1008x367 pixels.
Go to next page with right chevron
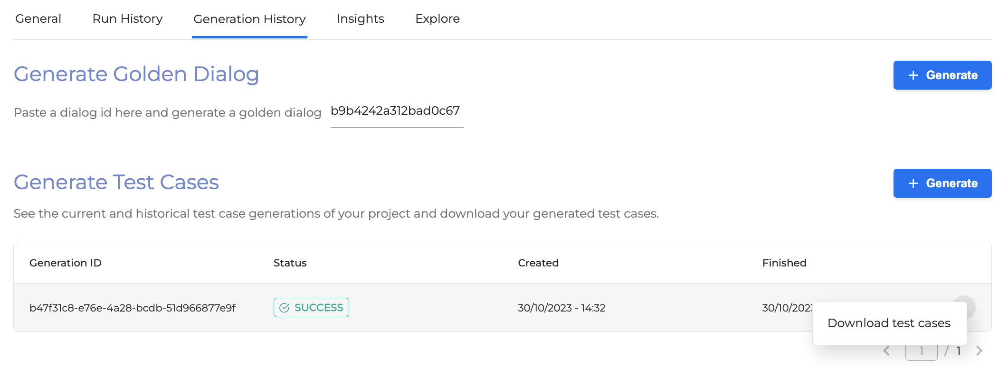point(979,351)
